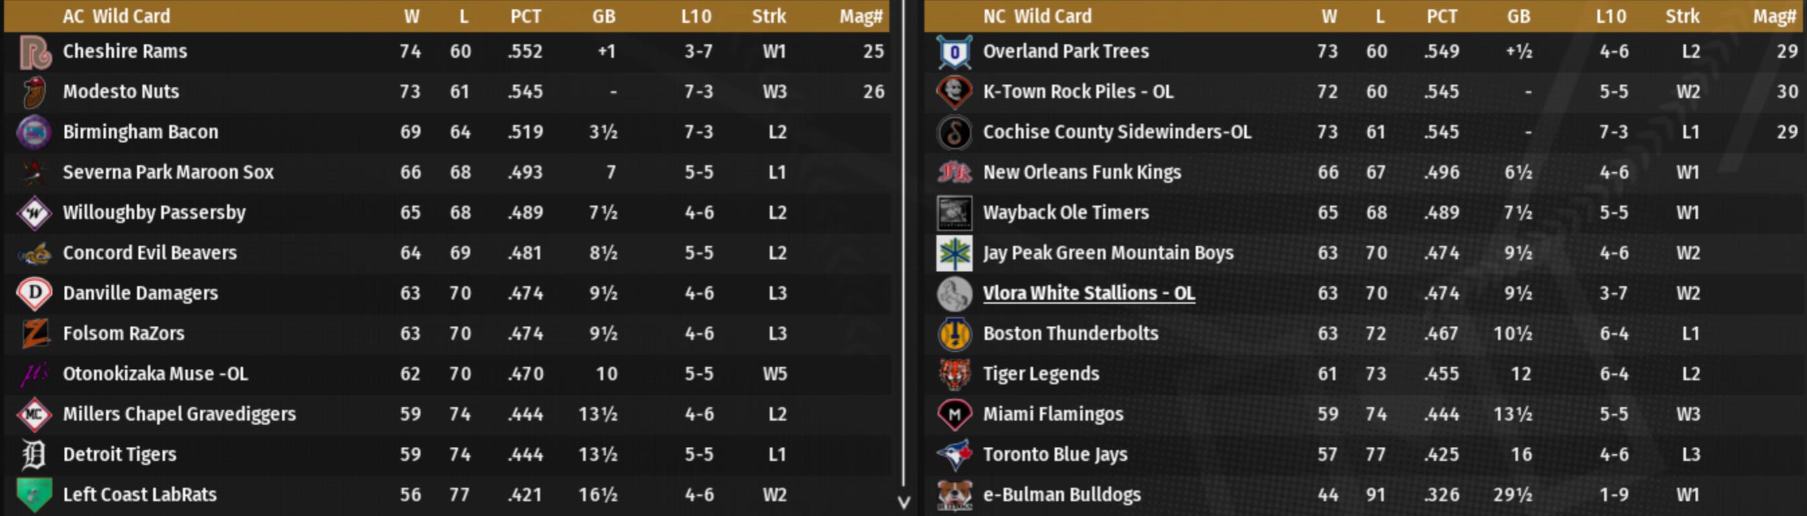Click the Modesto Nuts team logo
This screenshot has width=1807, height=516.
pyautogui.click(x=34, y=92)
